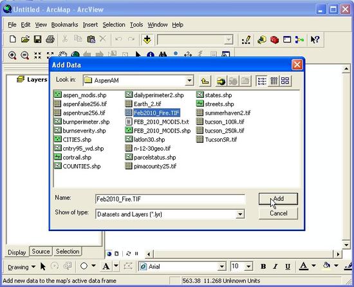Viewport: 354px width, 287px height.
Task: Select the Zoom In magnifier tool
Action: click(12, 55)
